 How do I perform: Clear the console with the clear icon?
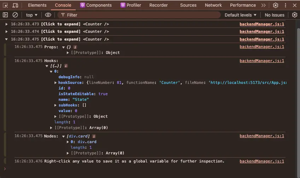click(15, 15)
